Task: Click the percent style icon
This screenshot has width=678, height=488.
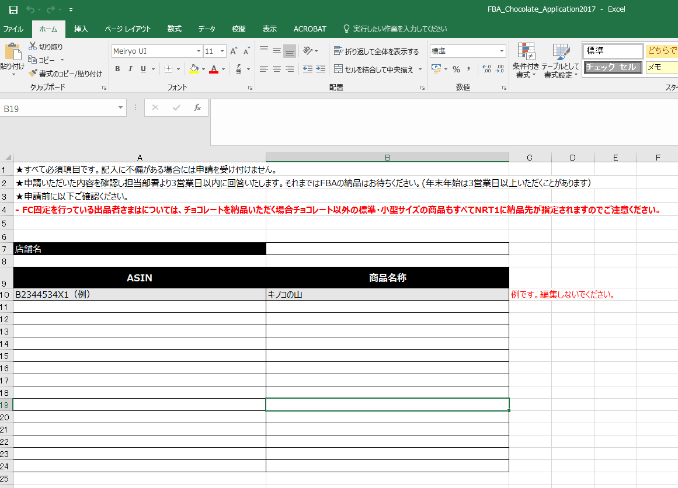Action: point(456,69)
